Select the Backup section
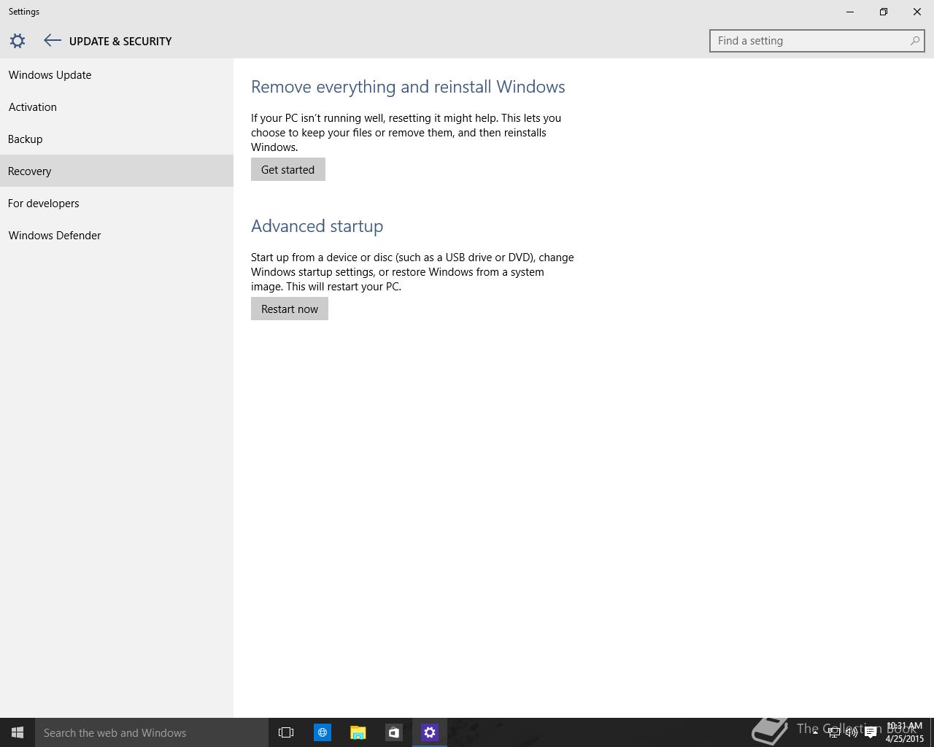Viewport: 934px width, 747px height. tap(117, 139)
